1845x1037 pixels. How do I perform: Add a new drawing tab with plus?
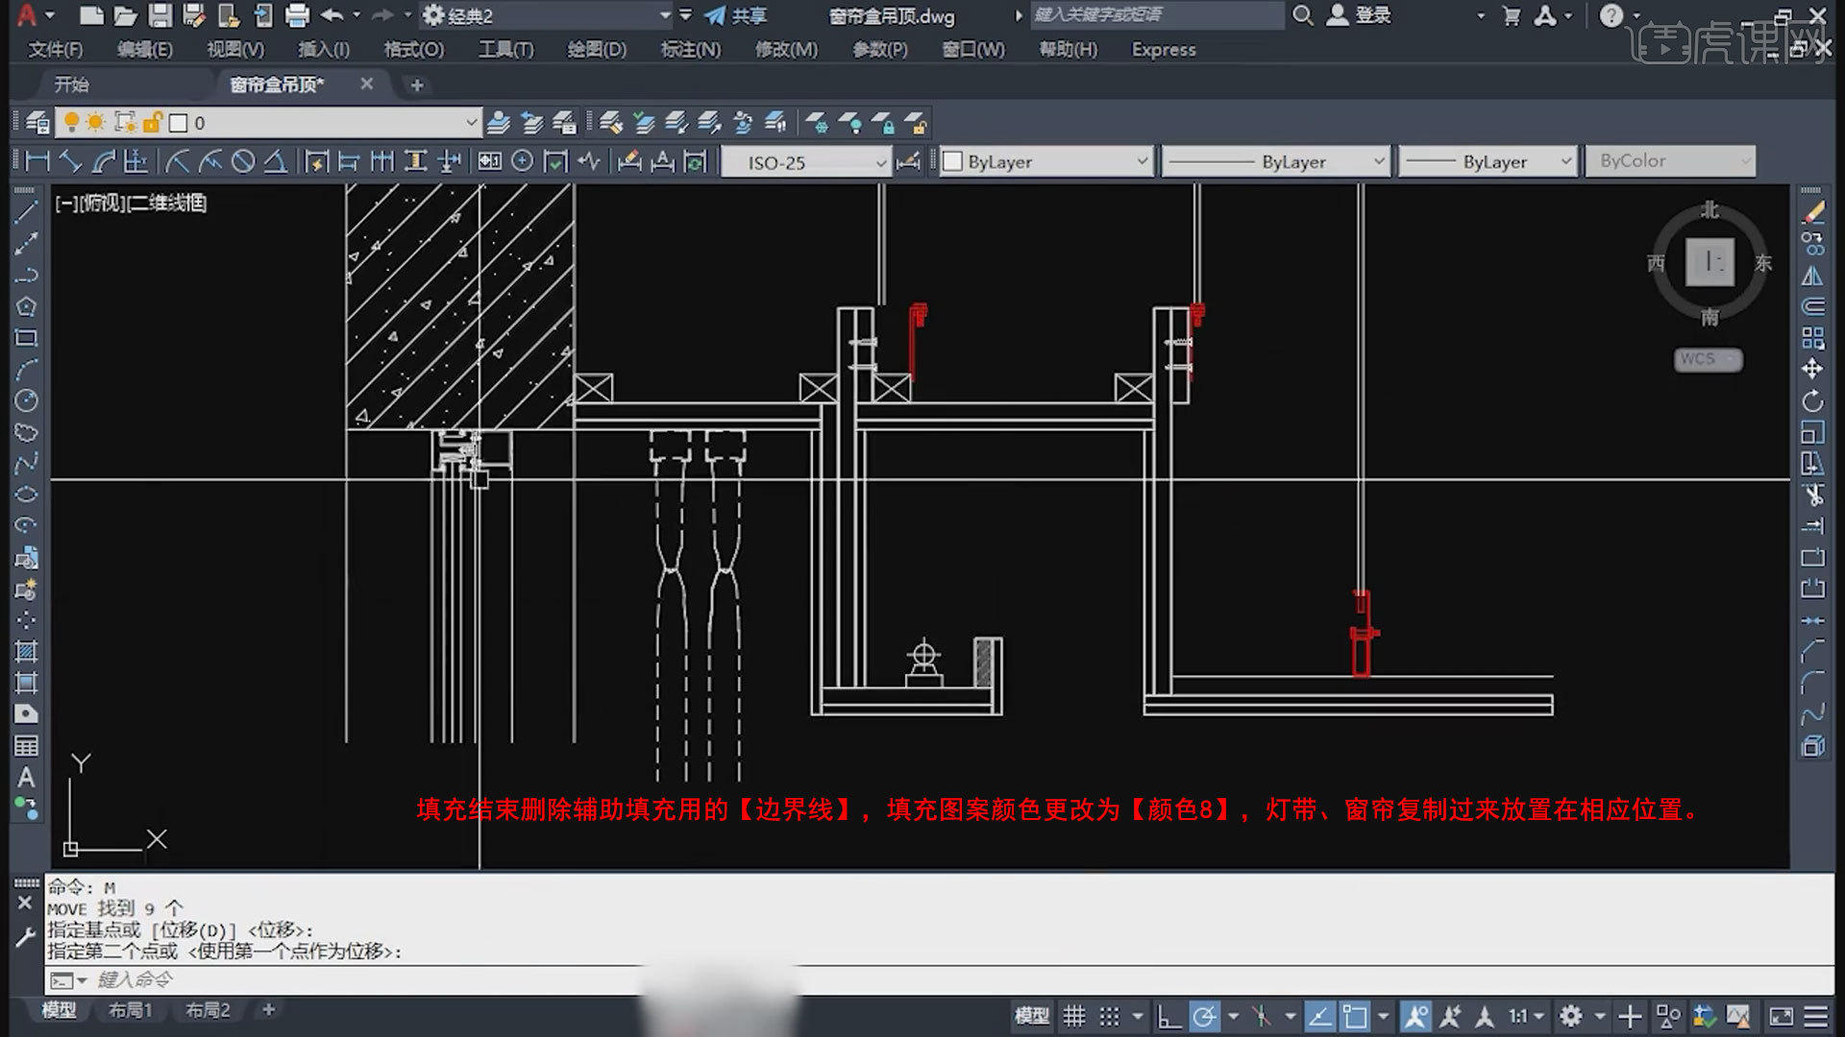[416, 85]
